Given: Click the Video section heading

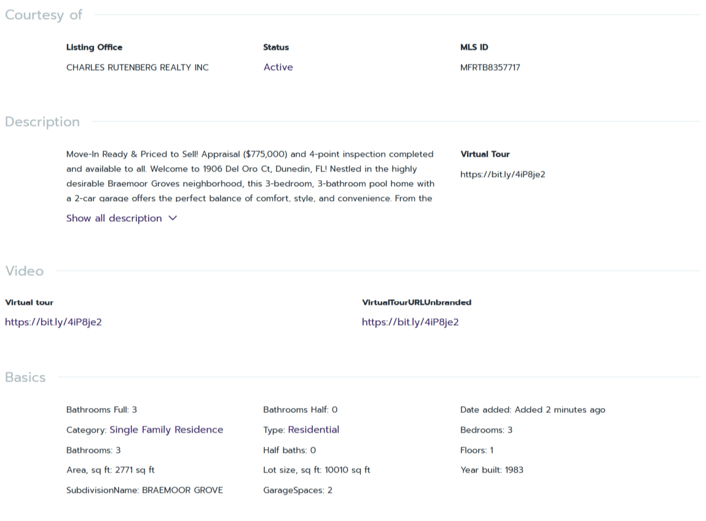Looking at the screenshot, I should [25, 271].
